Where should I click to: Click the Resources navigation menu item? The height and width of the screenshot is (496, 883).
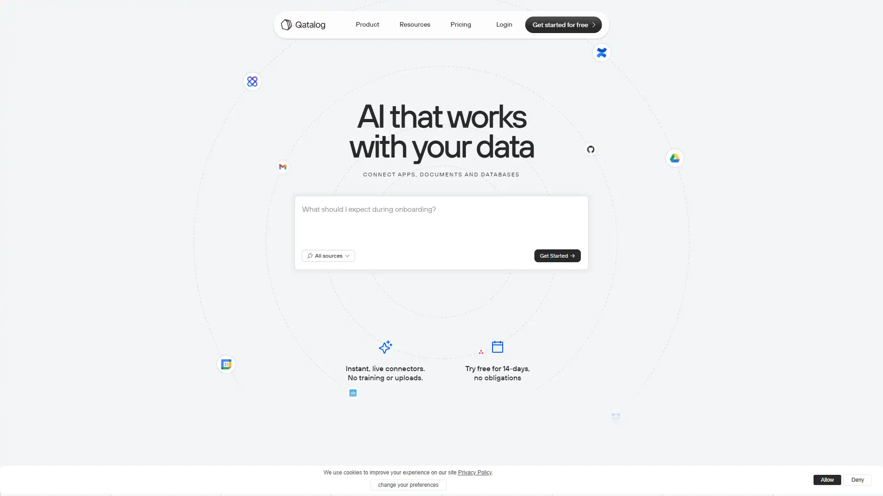[x=415, y=24]
